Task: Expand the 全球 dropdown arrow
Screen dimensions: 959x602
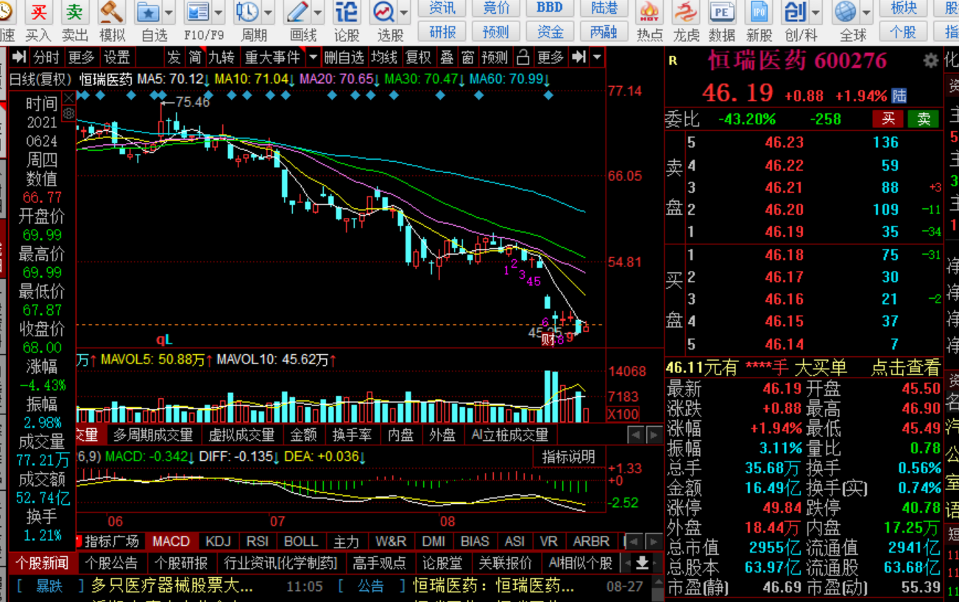Action: click(866, 13)
